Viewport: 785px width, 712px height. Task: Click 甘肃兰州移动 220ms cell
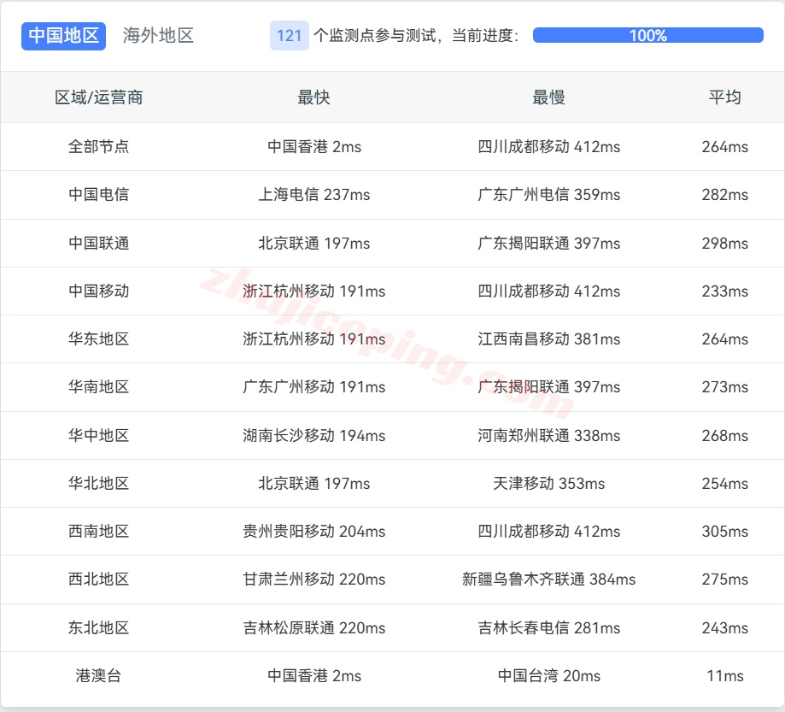click(x=313, y=580)
